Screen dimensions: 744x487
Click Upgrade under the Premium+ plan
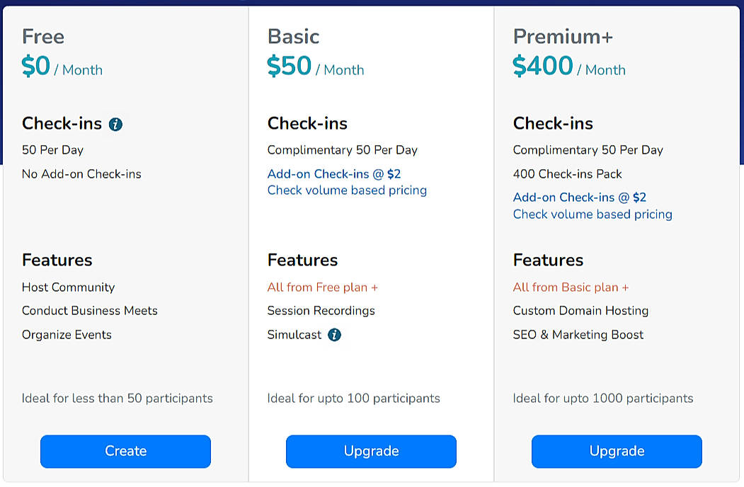tap(616, 451)
